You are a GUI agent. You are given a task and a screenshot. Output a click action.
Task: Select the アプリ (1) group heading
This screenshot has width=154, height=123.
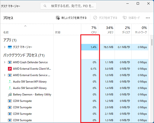(x=10, y=40)
